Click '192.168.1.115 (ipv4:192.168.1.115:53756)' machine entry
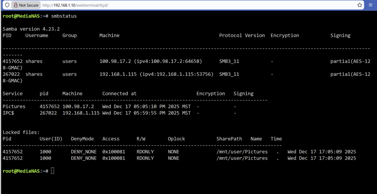The image size is (377, 194). pyautogui.click(x=156, y=74)
